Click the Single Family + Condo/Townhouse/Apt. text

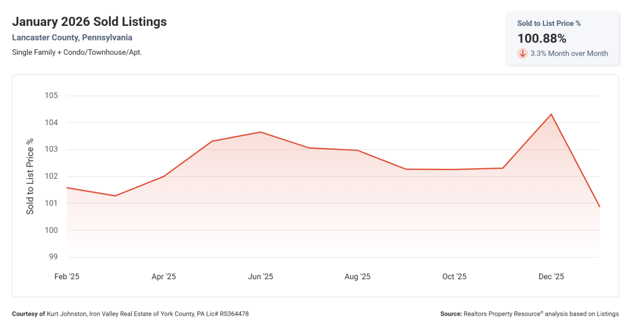coord(77,52)
